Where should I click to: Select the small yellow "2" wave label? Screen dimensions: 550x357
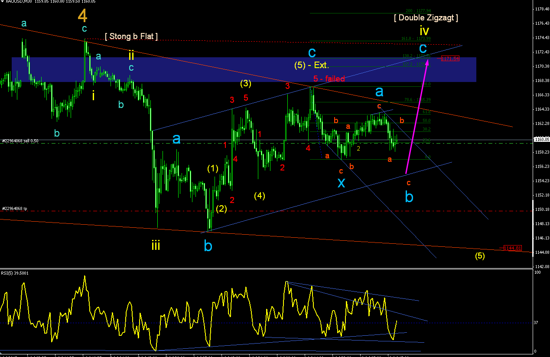pyautogui.click(x=359, y=148)
